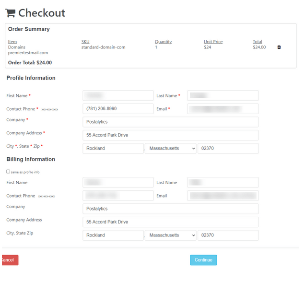Click the SKU column header

point(85,42)
